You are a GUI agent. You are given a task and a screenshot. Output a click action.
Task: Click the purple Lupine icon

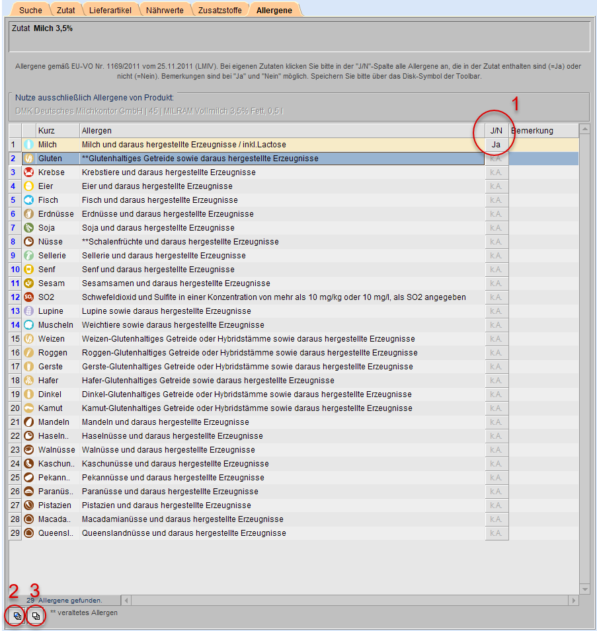(28, 311)
